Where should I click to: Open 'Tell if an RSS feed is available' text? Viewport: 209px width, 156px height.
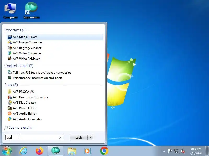click(x=42, y=73)
